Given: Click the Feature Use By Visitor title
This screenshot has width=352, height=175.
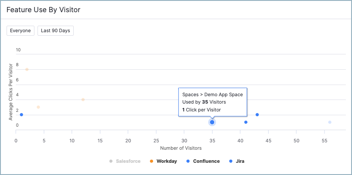Looking at the screenshot, I should pos(43,10).
